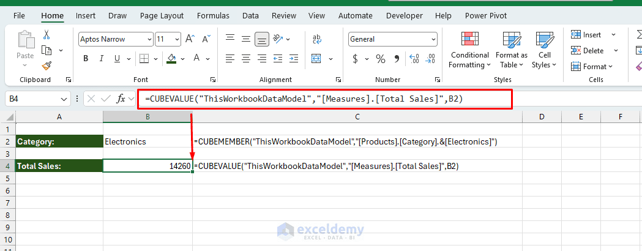This screenshot has width=642, height=251.
Task: Open the General number format dropdown
Action: point(433,39)
